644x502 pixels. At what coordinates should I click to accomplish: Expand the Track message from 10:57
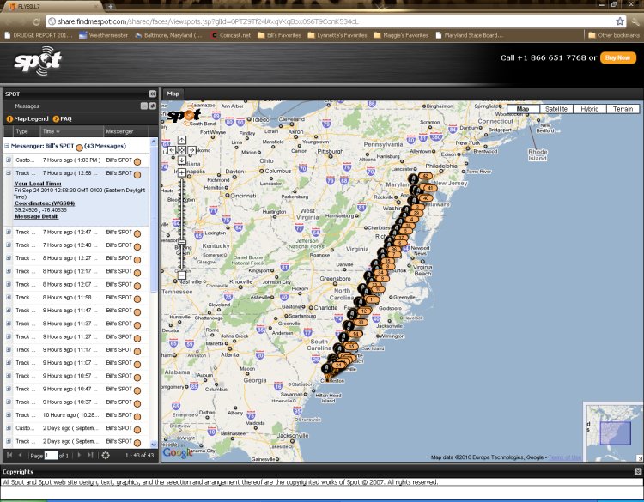click(x=9, y=376)
